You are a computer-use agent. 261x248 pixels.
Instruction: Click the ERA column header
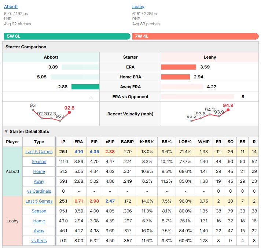[x=78, y=142]
